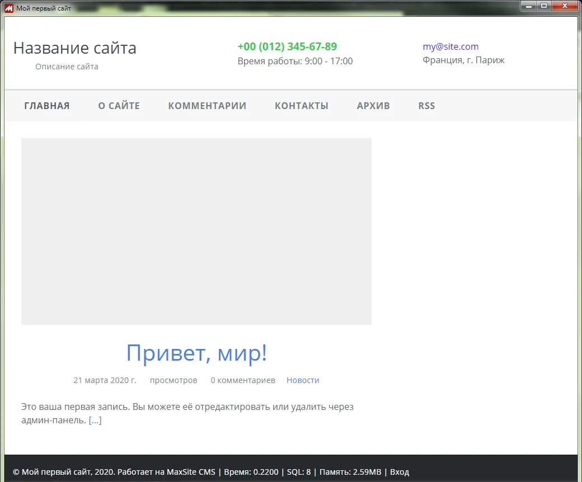Image resolution: width=582 pixels, height=482 pixels.
Task: Open the О САЙТЕ page
Action: click(x=119, y=106)
